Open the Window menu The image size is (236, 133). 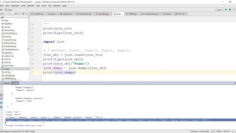coord(57,6)
